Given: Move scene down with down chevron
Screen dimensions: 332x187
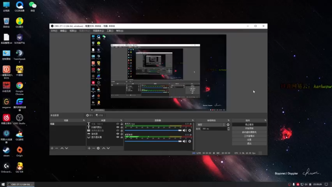Looking at the screenshot, I should tap(66, 148).
